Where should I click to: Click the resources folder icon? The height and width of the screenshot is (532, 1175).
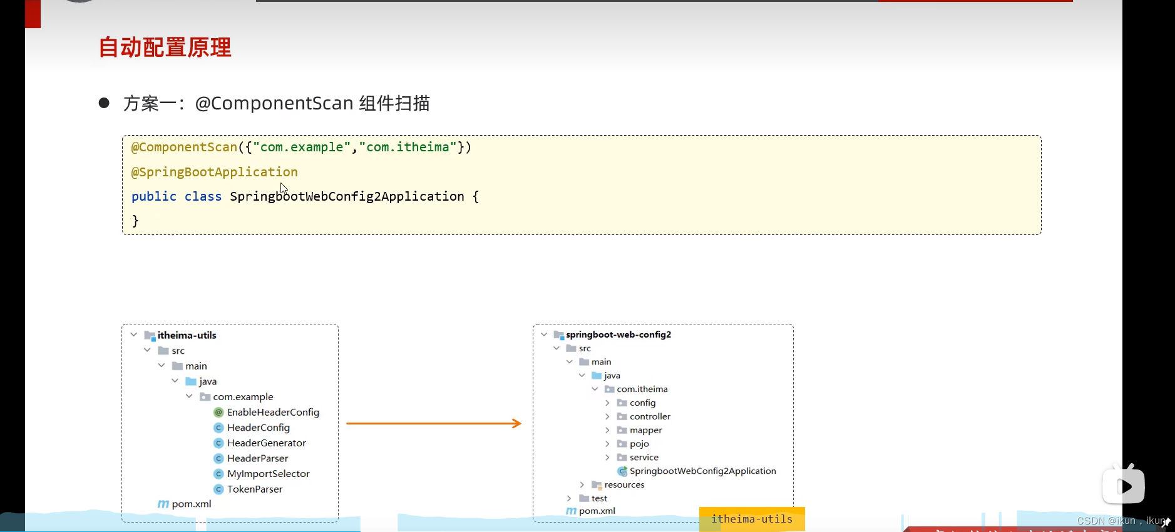click(x=597, y=485)
